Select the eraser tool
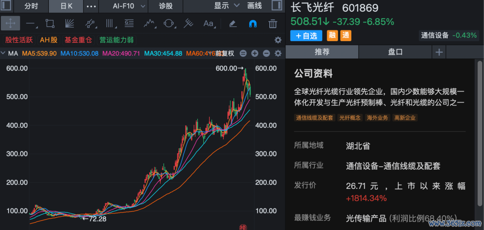The width and height of the screenshot is (484, 230). click(233, 23)
